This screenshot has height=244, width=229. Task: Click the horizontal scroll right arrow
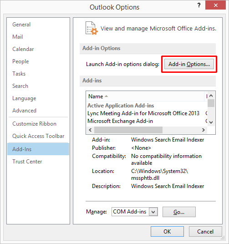(204, 130)
